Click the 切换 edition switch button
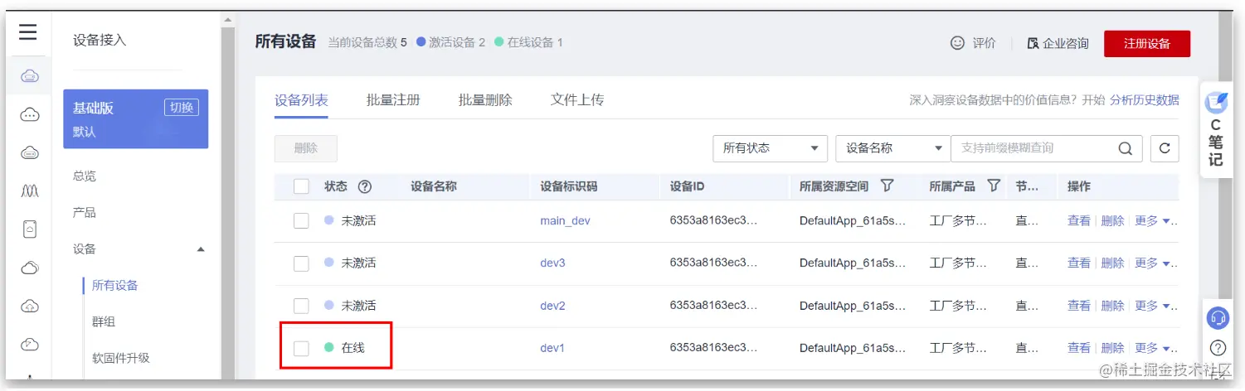 click(x=182, y=107)
